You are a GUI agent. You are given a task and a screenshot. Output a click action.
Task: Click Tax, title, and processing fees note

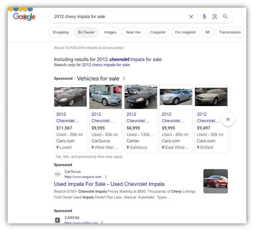pyautogui.click(x=89, y=157)
